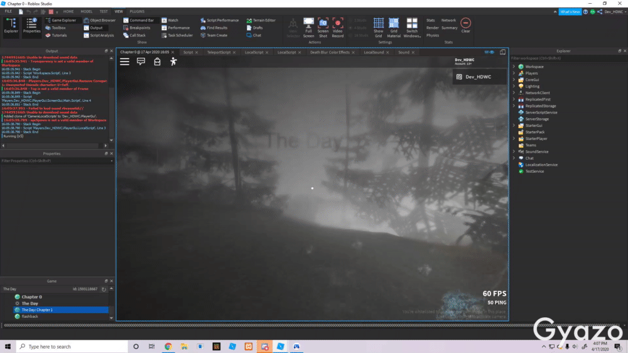Open the Toolbox
The height and width of the screenshot is (353, 628).
pyautogui.click(x=56, y=28)
